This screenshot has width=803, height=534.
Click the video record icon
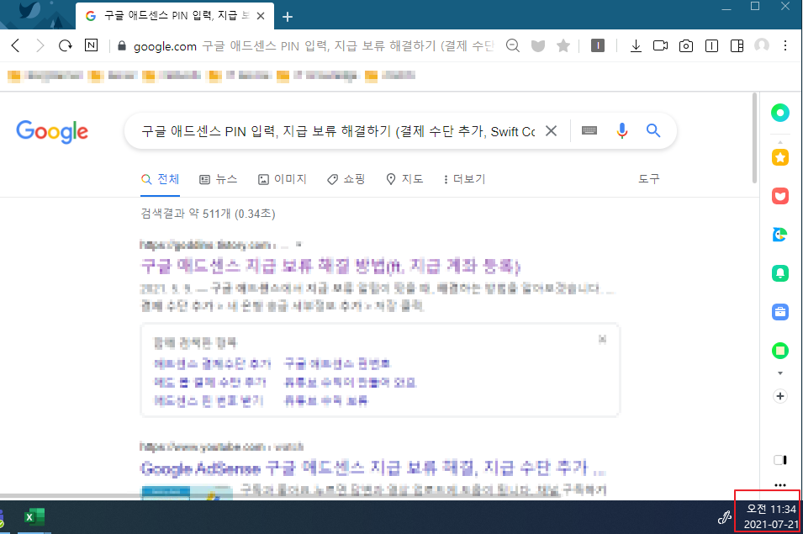pyautogui.click(x=661, y=45)
